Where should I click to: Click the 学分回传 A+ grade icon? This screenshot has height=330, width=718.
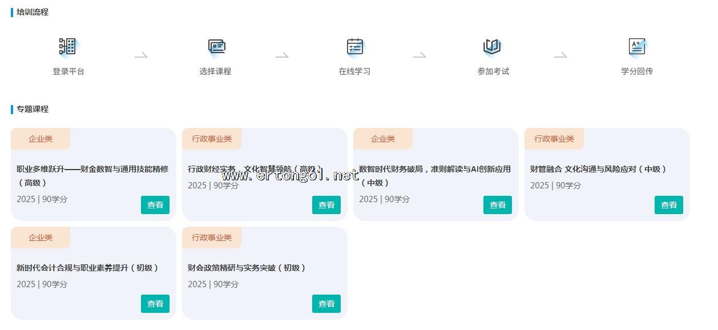pyautogui.click(x=636, y=47)
